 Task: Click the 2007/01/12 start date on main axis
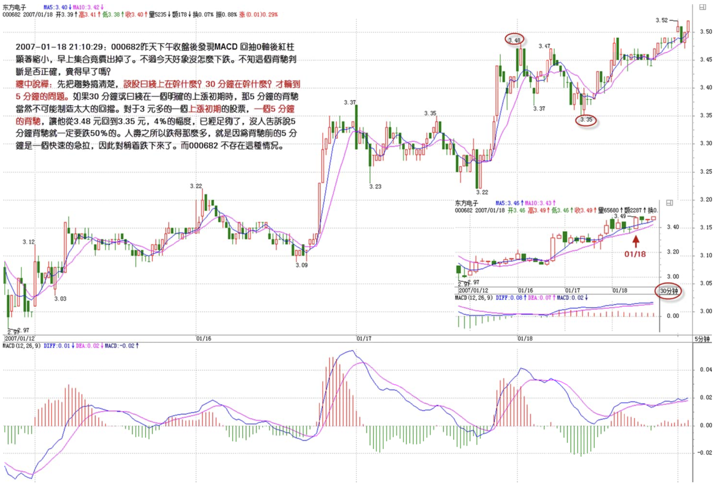20,338
